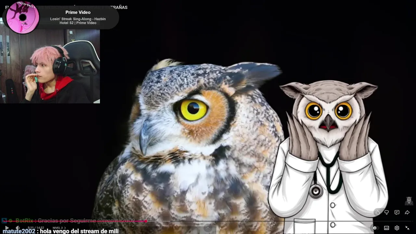The height and width of the screenshot is (234, 416).
Task: Click the unplayed part of the progress bar
Action: [x=279, y=221]
